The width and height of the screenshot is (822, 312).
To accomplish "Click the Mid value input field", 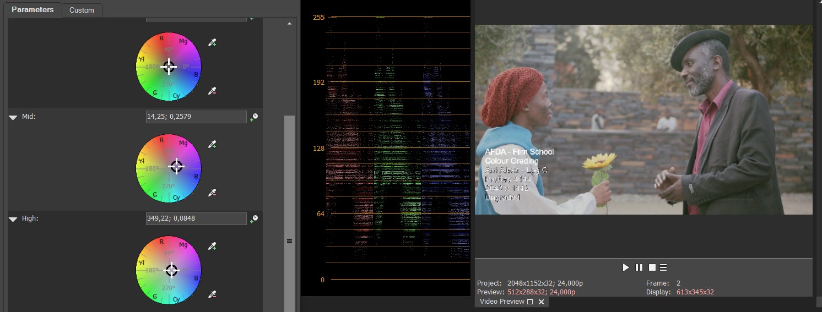I will pos(196,117).
